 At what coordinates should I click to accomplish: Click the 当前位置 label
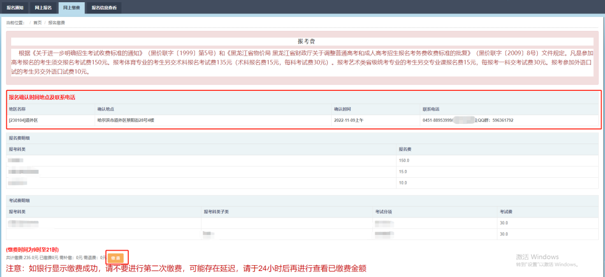coord(16,23)
